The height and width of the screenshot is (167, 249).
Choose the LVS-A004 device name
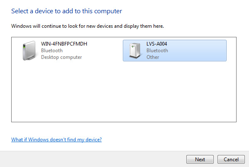click(156, 44)
